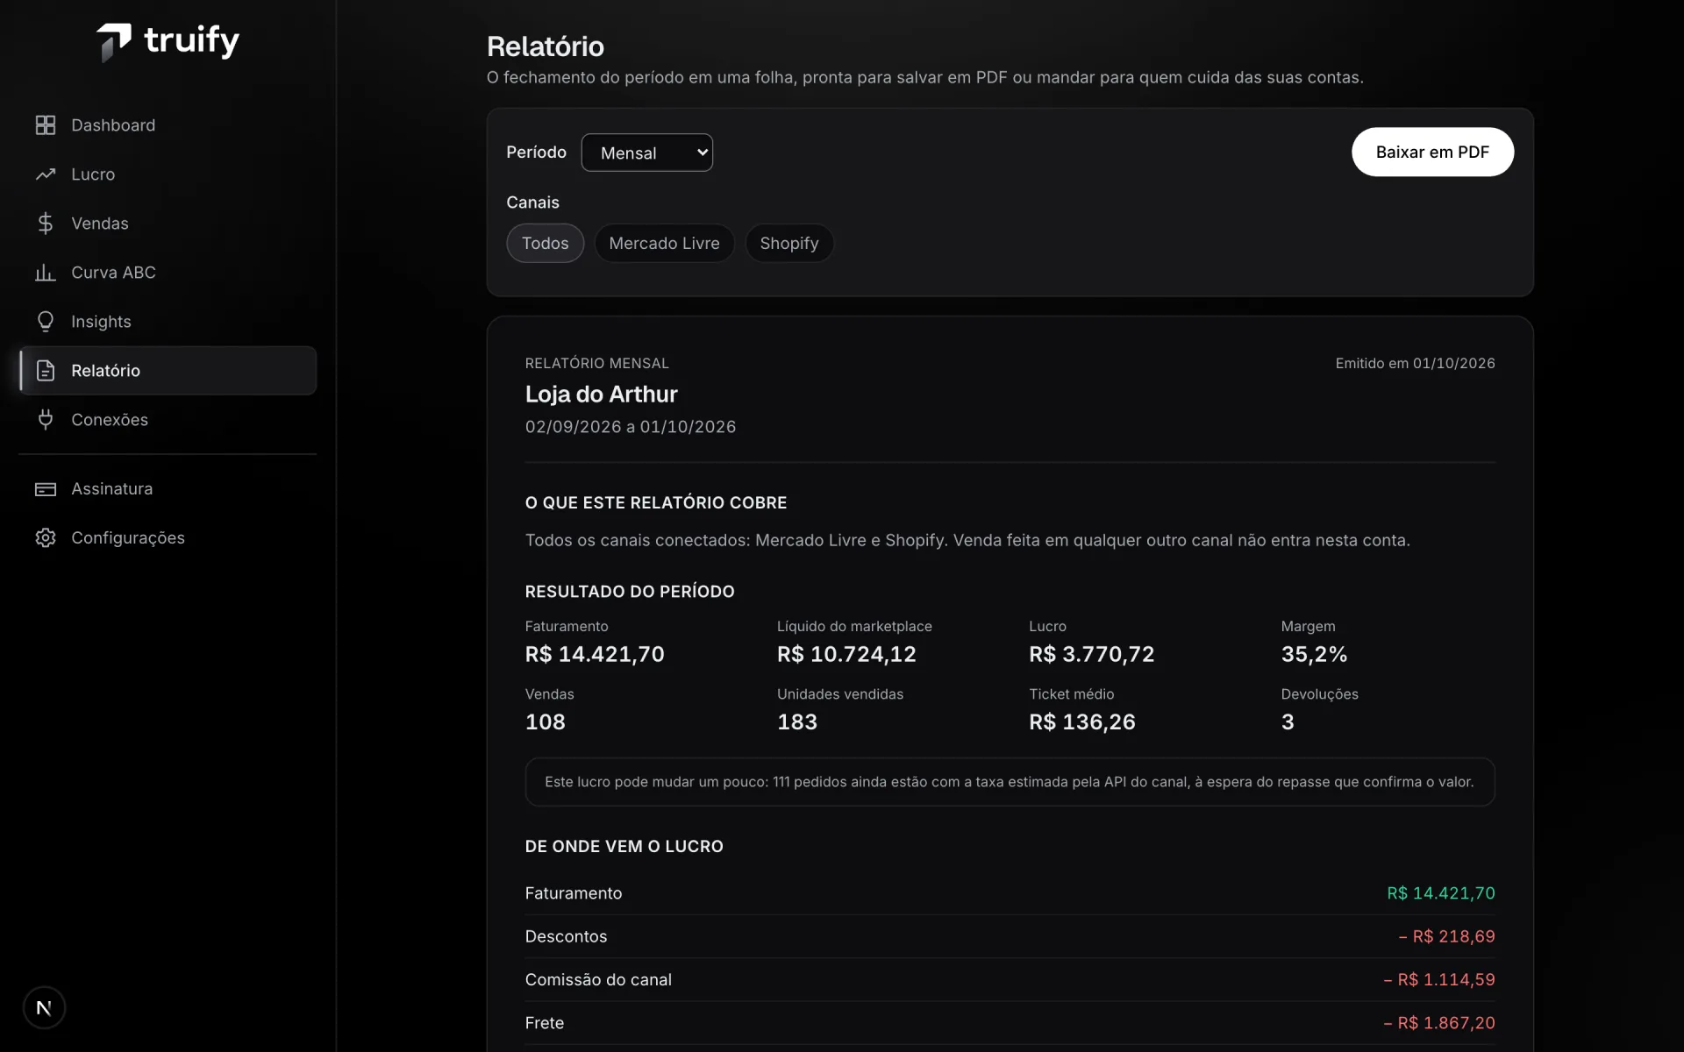This screenshot has width=1684, height=1052.
Task: Click the estimated-fee notice about 111 pedidos
Action: click(x=1010, y=782)
